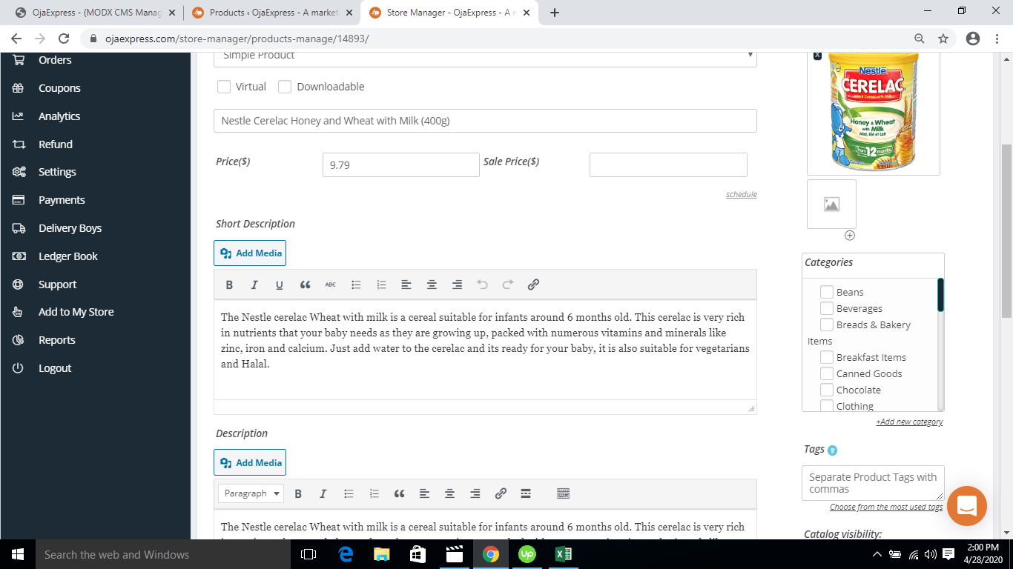The image size is (1013, 569).
Task: Open the Excel icon in the taskbar
Action: point(564,554)
